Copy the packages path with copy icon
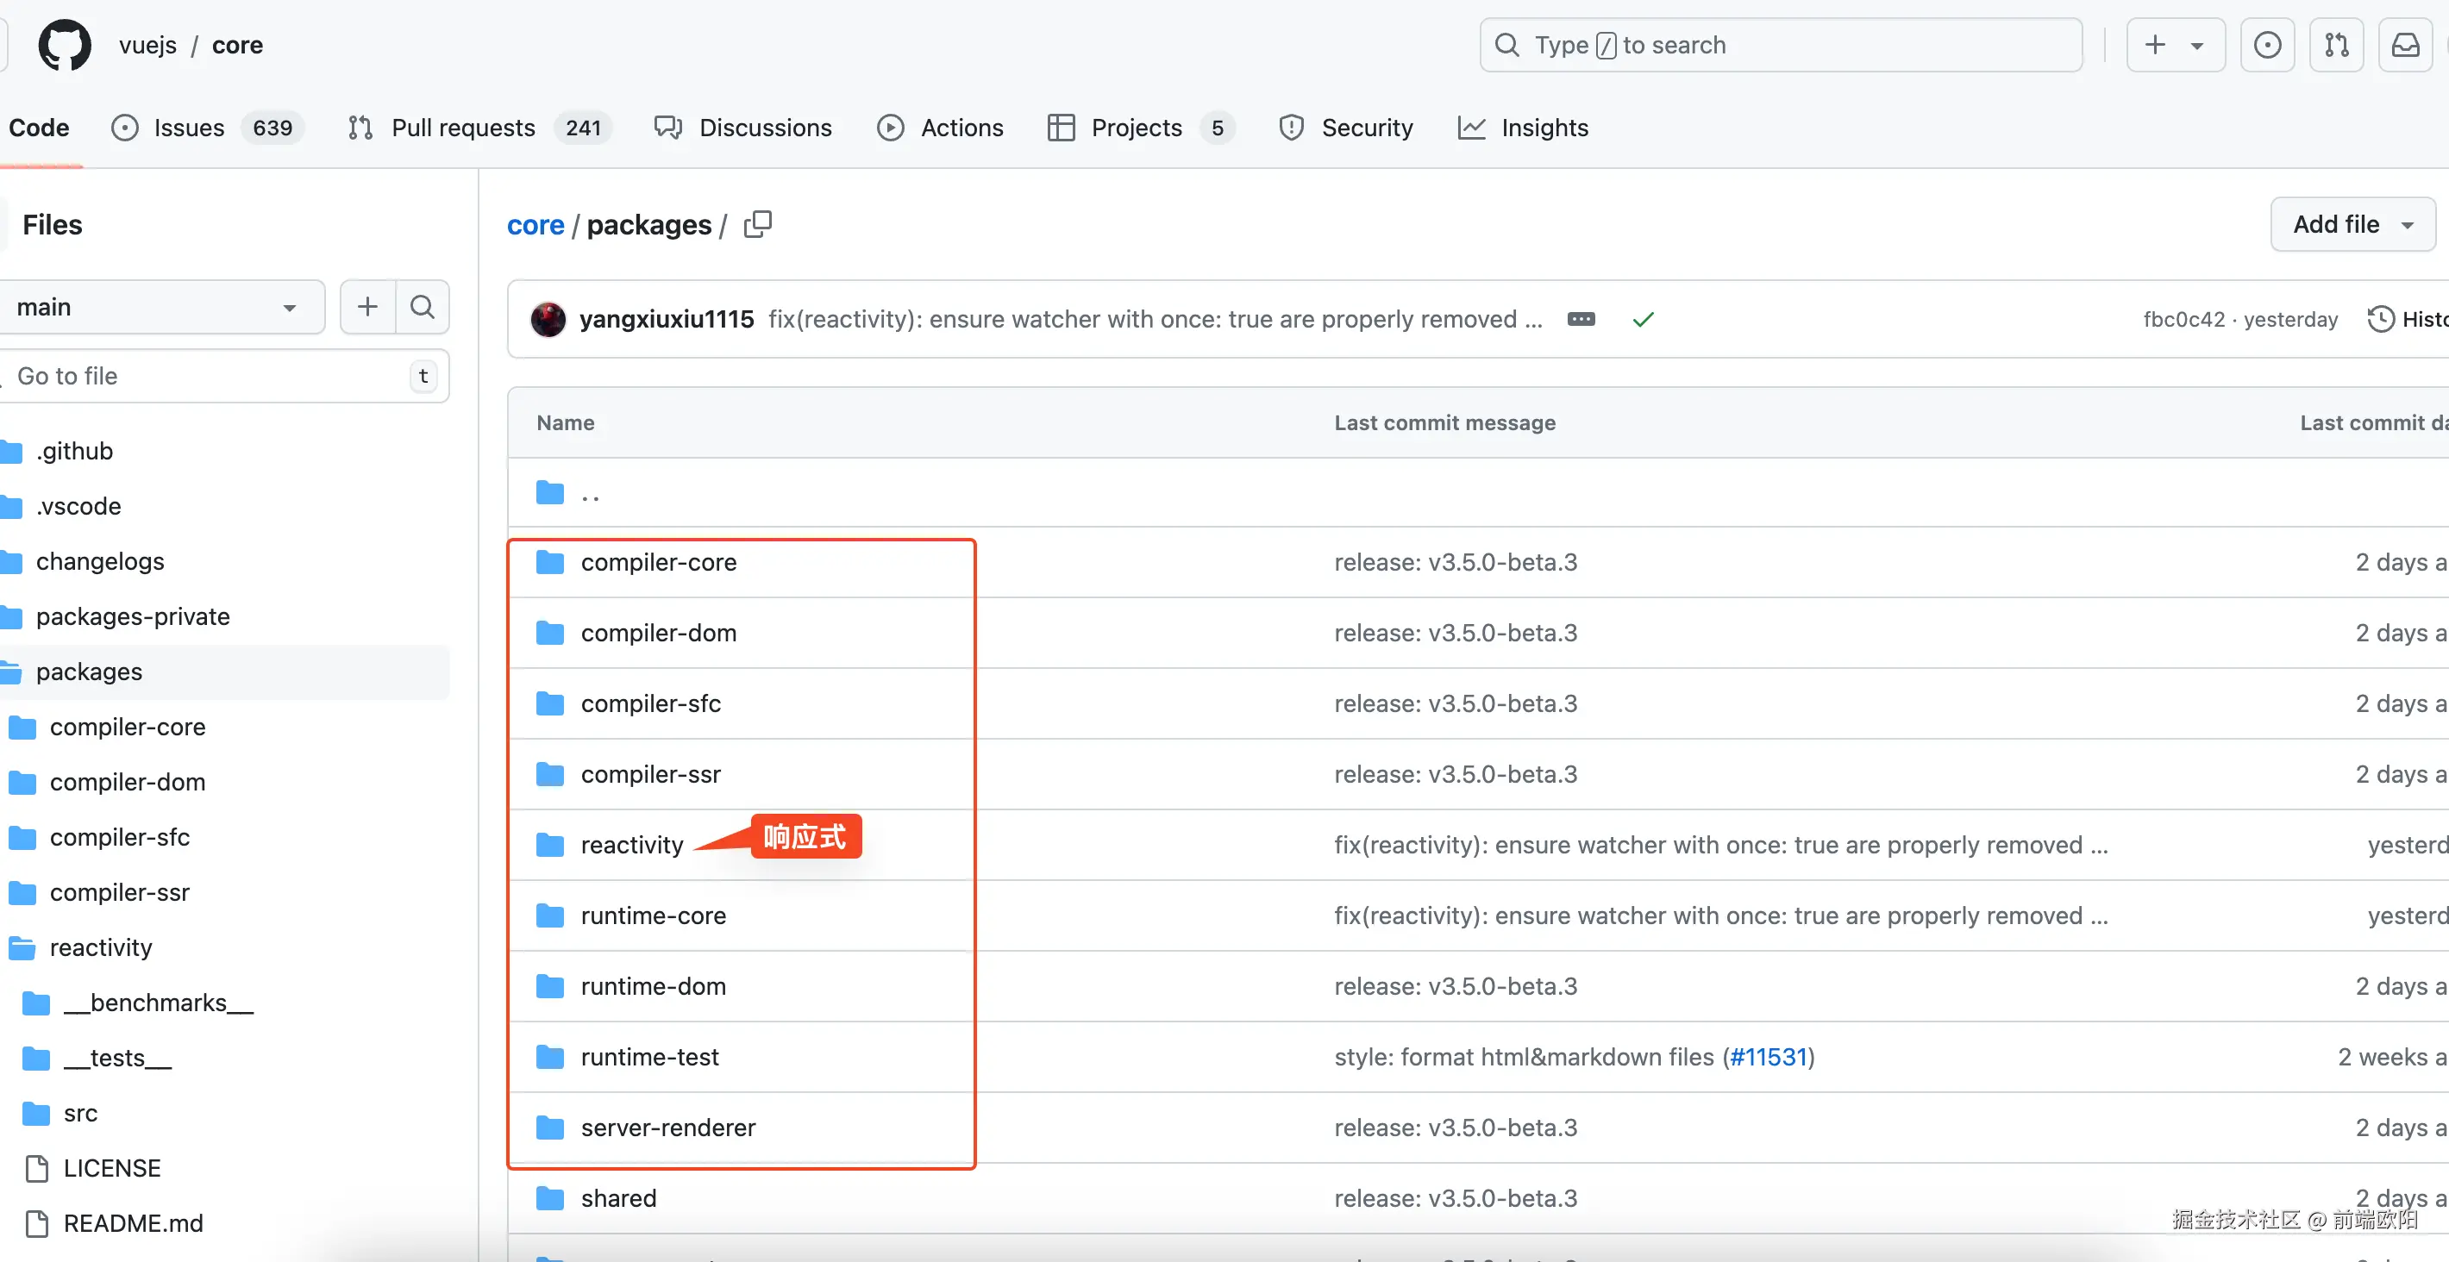 coord(758,224)
